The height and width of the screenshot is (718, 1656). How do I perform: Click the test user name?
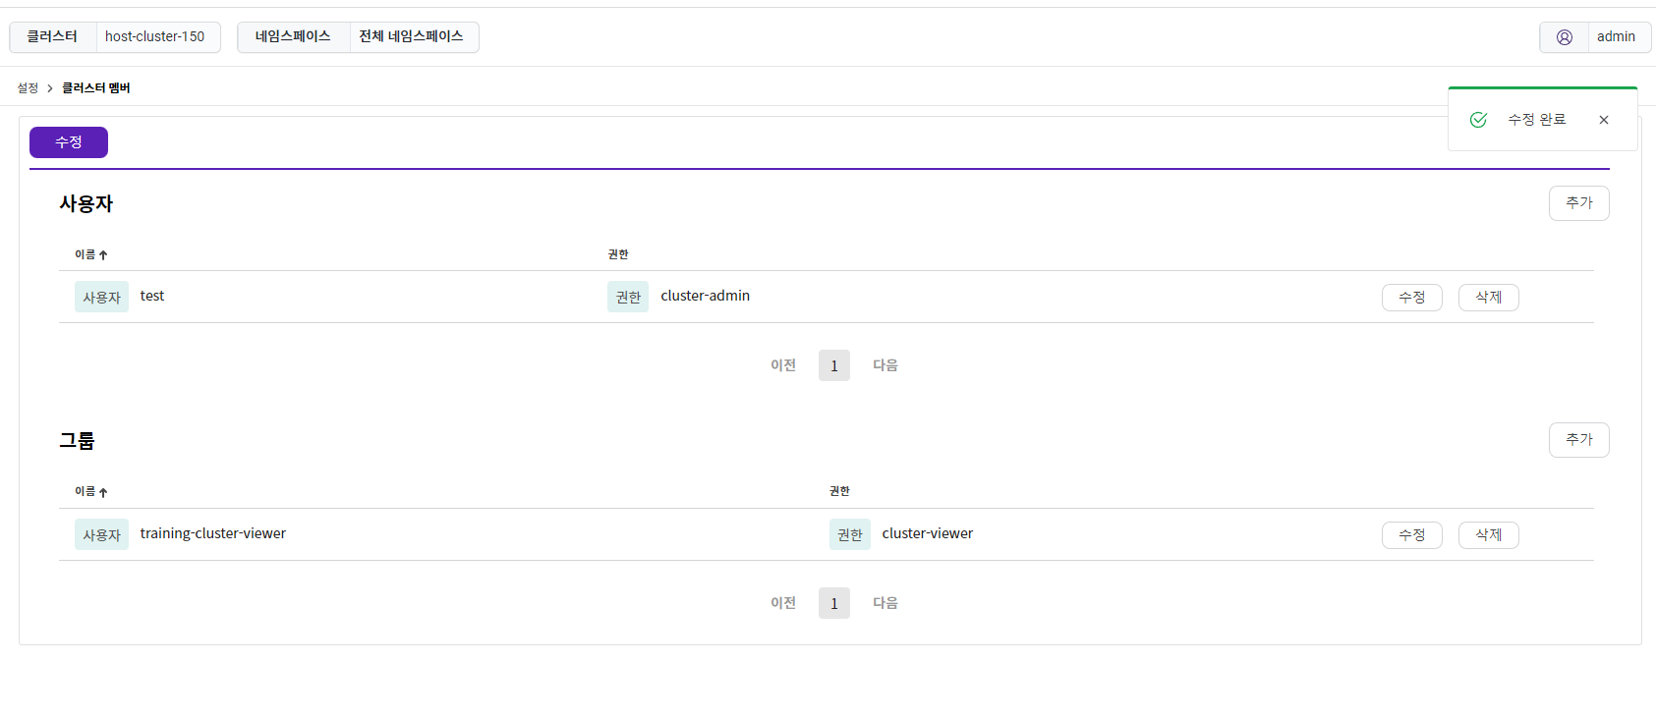pyautogui.click(x=152, y=296)
